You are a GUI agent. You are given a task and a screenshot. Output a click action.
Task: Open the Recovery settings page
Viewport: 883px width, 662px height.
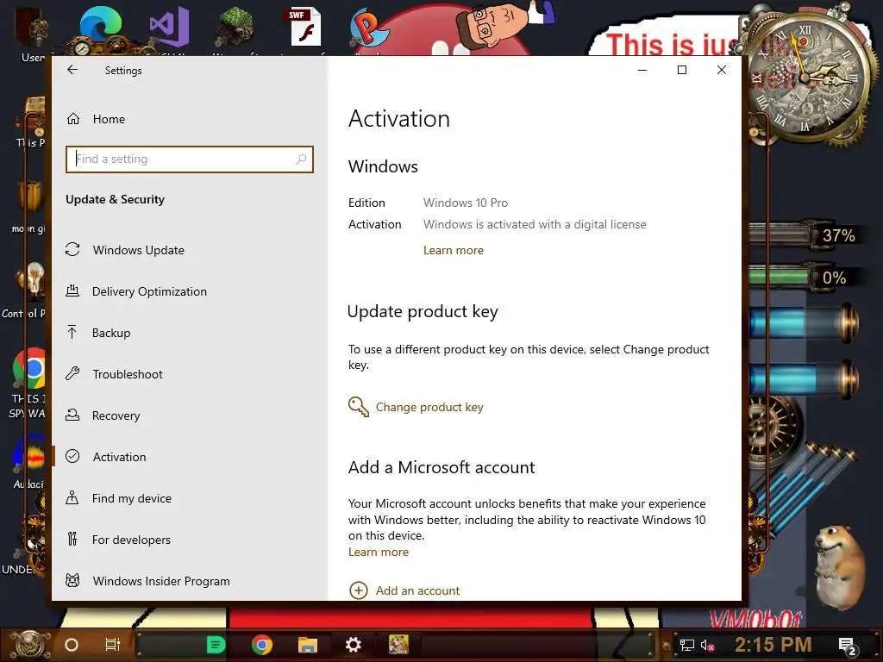click(189, 415)
